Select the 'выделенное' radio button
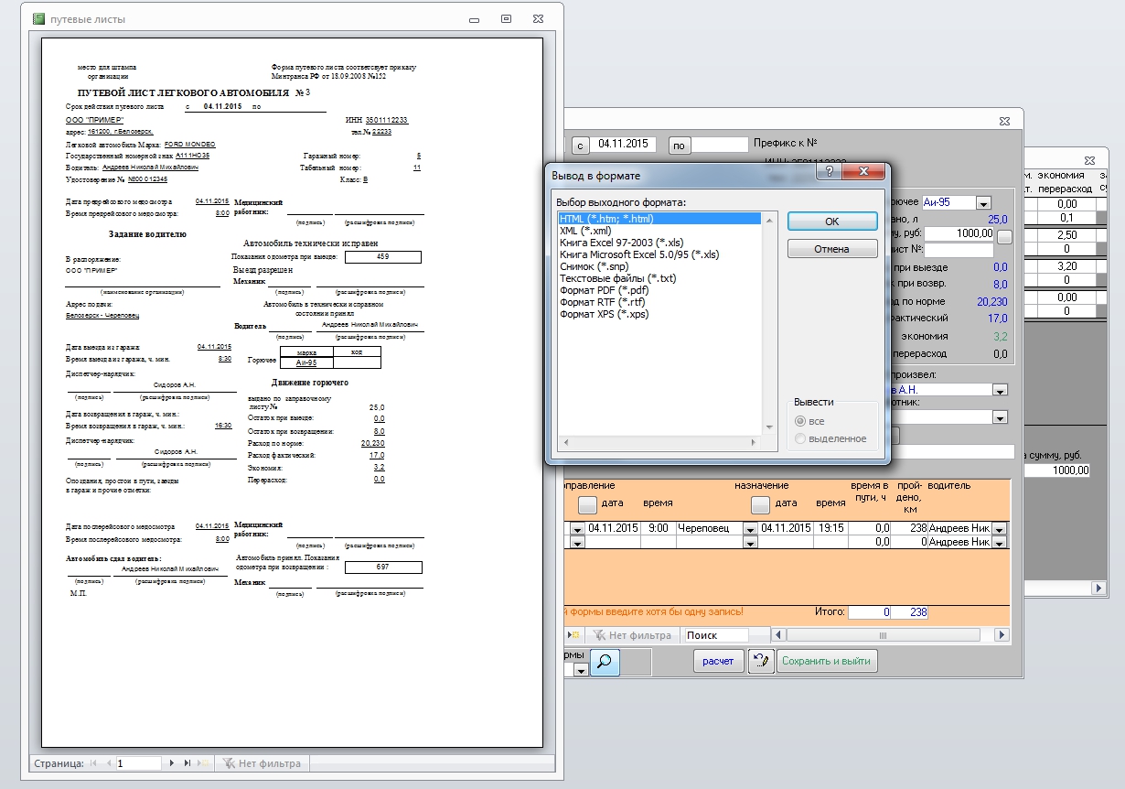 800,438
